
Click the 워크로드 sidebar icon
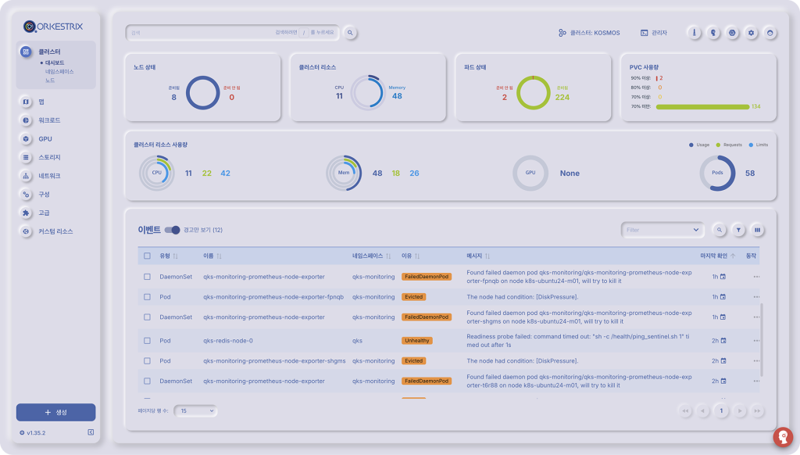[26, 120]
